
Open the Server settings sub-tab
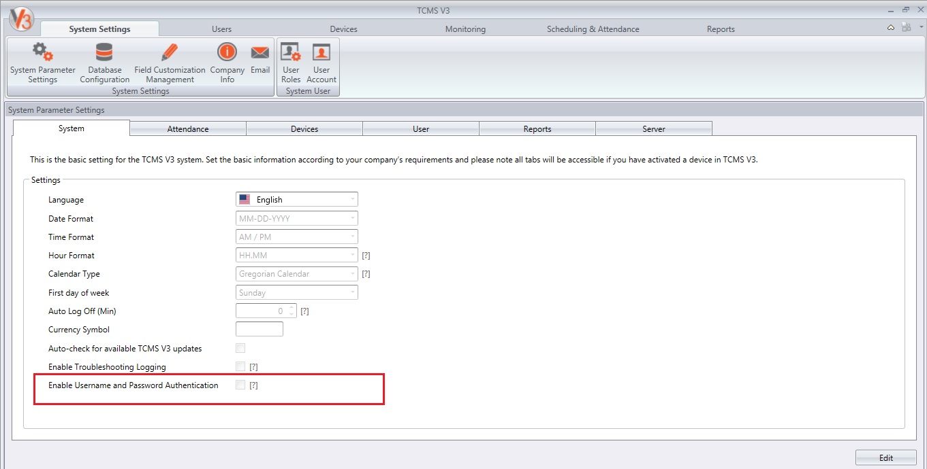(654, 128)
